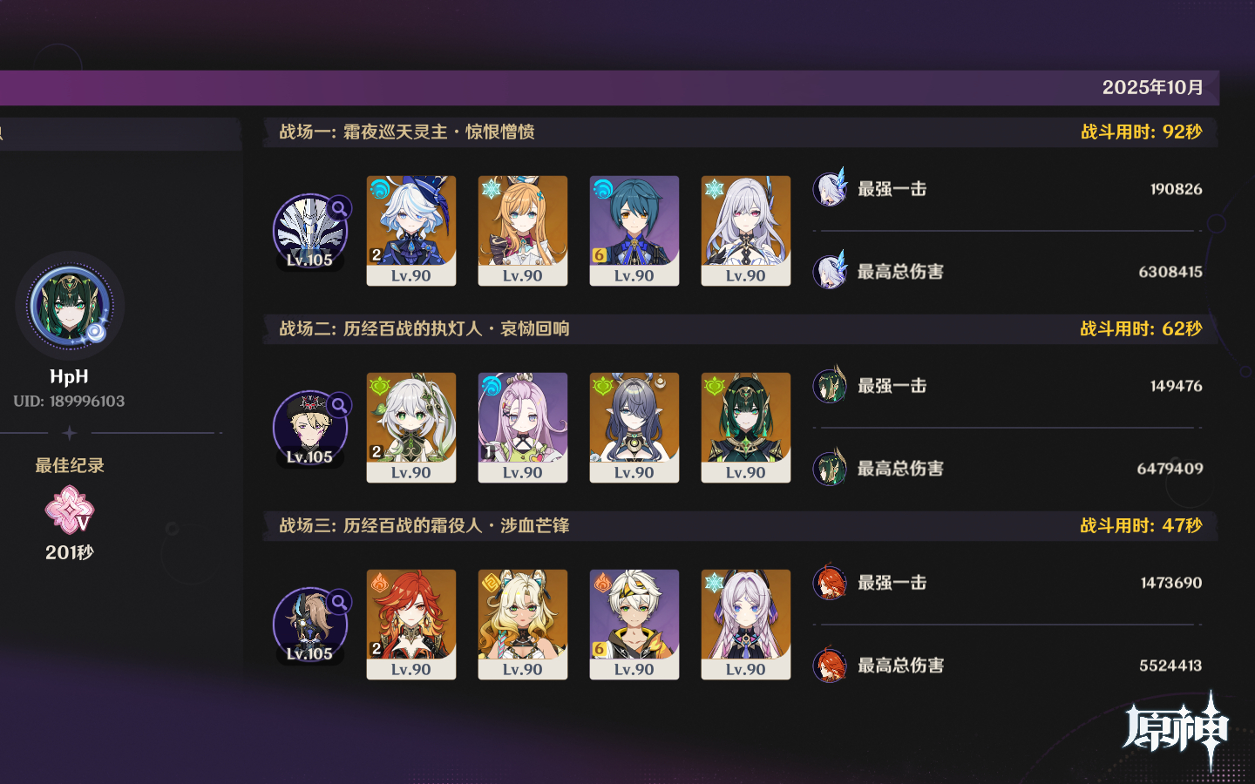Click the 最强一击 red-haired icon in battle three
Screen dimensions: 1255x784
coord(830,582)
